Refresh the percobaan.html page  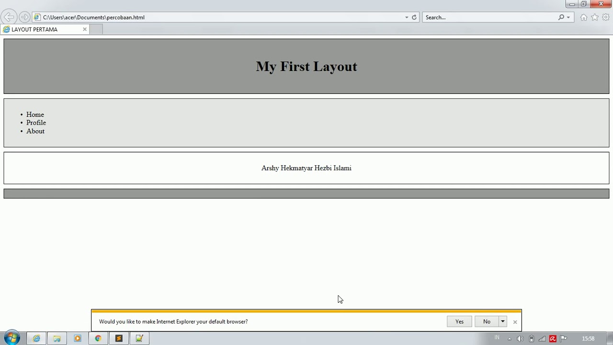[x=414, y=17]
